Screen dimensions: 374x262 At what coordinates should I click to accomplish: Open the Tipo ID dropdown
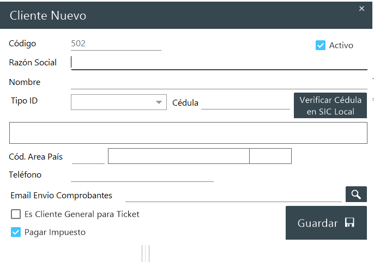point(118,102)
